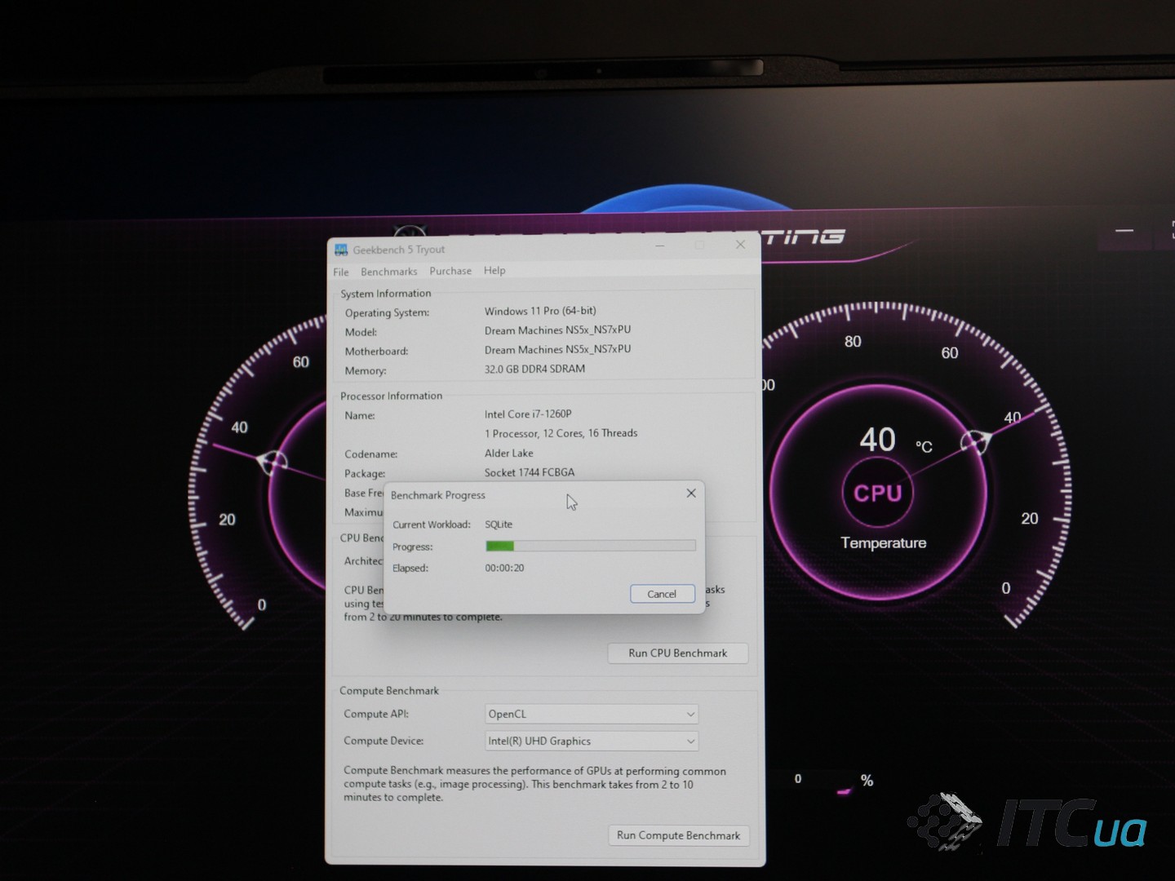Click the elapsed time '00:00:20'
Image resolution: width=1175 pixels, height=881 pixels.
pyautogui.click(x=504, y=568)
